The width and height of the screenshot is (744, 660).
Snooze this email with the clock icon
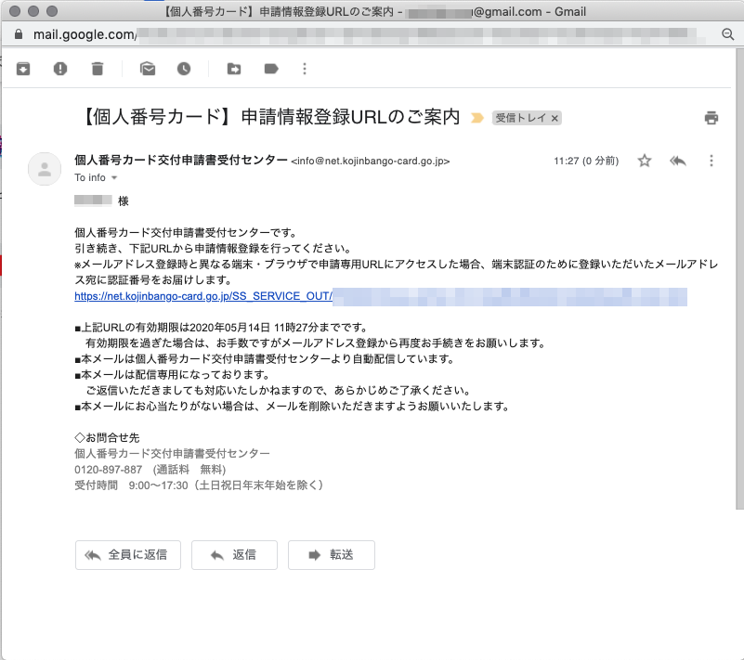pyautogui.click(x=184, y=69)
